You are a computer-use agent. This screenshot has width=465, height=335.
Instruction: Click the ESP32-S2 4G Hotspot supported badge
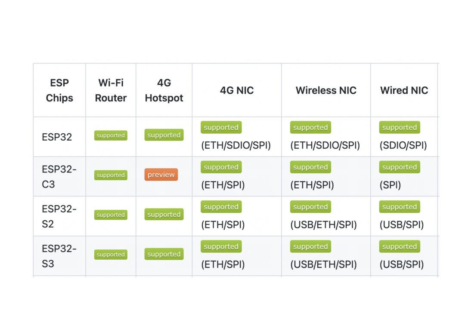164,215
